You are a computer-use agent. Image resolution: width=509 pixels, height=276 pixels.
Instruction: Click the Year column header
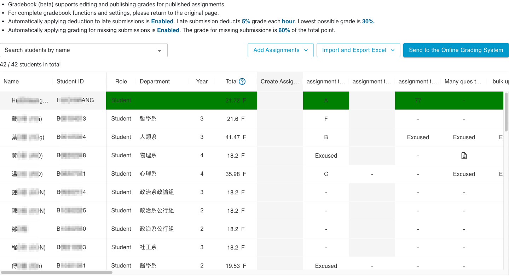pyautogui.click(x=202, y=82)
